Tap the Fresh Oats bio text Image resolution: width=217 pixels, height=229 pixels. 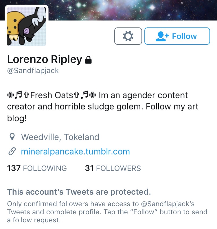[x=52, y=95]
